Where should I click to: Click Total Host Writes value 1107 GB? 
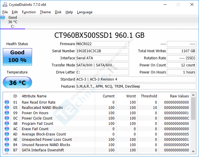click(182, 51)
